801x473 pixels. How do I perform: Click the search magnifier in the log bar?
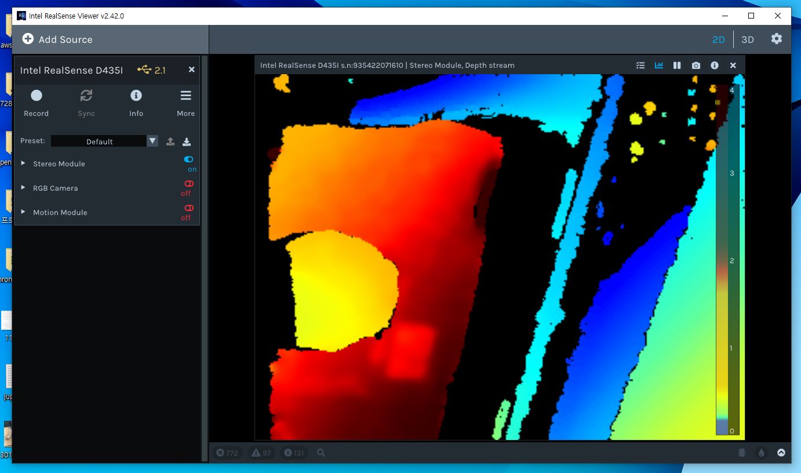point(321,453)
